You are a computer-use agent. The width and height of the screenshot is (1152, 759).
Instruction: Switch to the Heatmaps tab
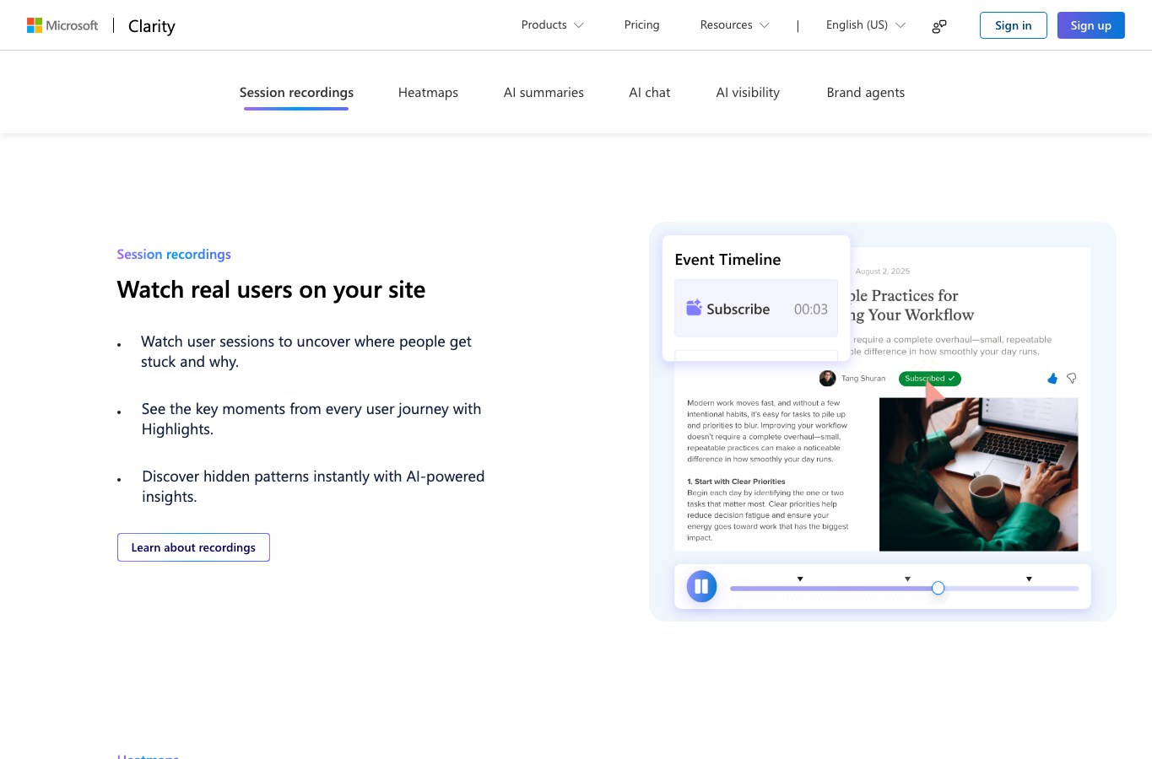(x=428, y=93)
